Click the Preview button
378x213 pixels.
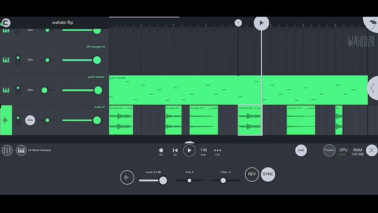tap(330, 150)
